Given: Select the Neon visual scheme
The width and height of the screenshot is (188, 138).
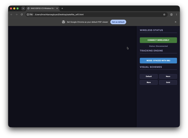Looking at the screenshot, I should point(168,76).
